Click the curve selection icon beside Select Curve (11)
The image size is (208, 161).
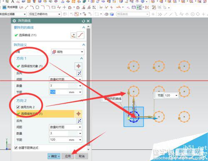pyautogui.click(x=80, y=35)
